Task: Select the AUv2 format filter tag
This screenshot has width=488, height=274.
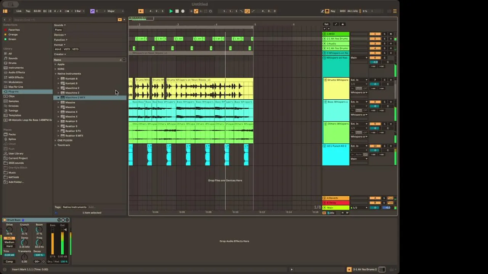Action: click(58, 49)
